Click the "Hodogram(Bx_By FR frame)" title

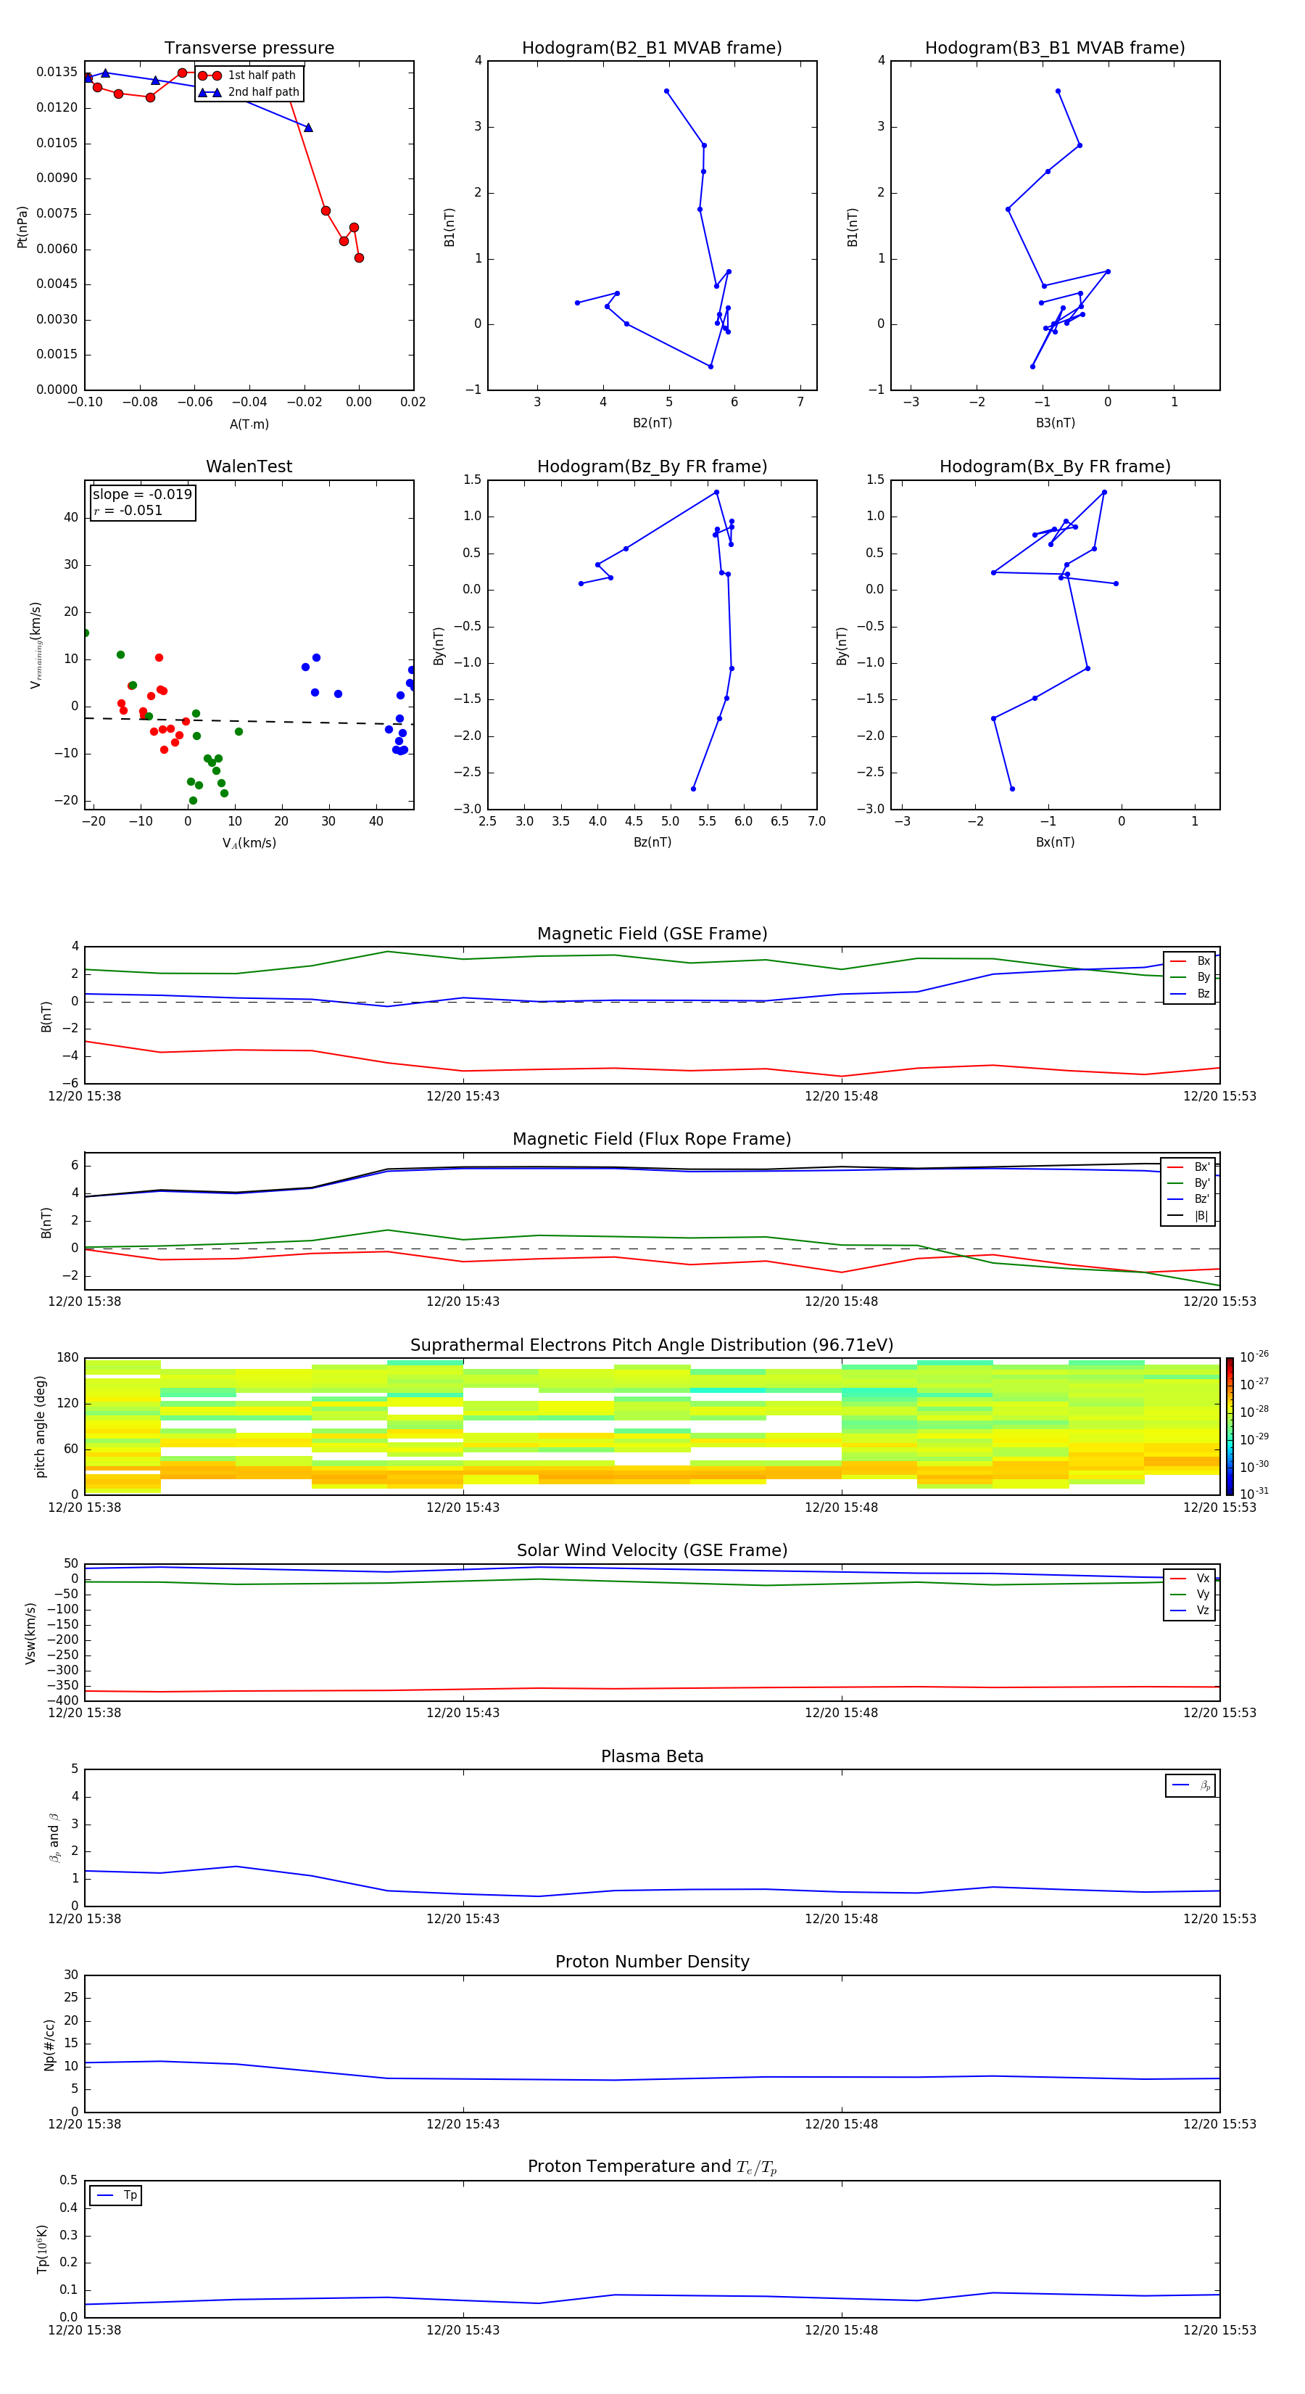[x=1055, y=466]
